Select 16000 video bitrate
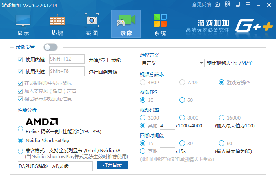276x177 pixels. [222, 118]
